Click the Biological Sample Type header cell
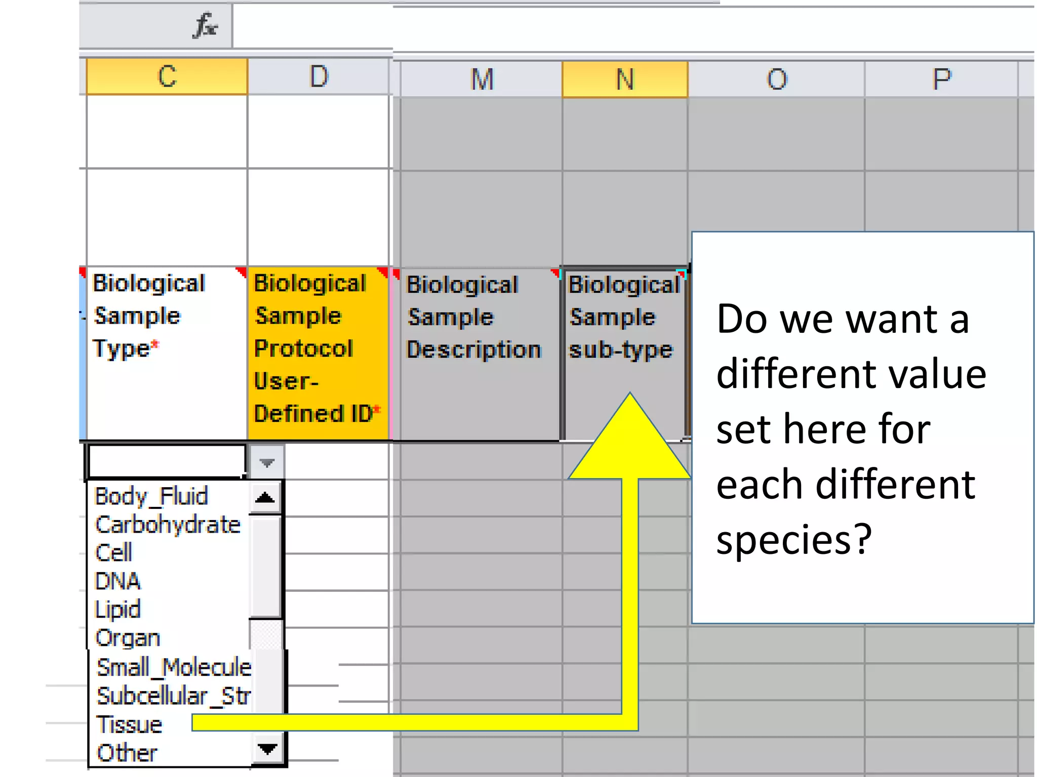The image size is (1037, 777). click(167, 353)
